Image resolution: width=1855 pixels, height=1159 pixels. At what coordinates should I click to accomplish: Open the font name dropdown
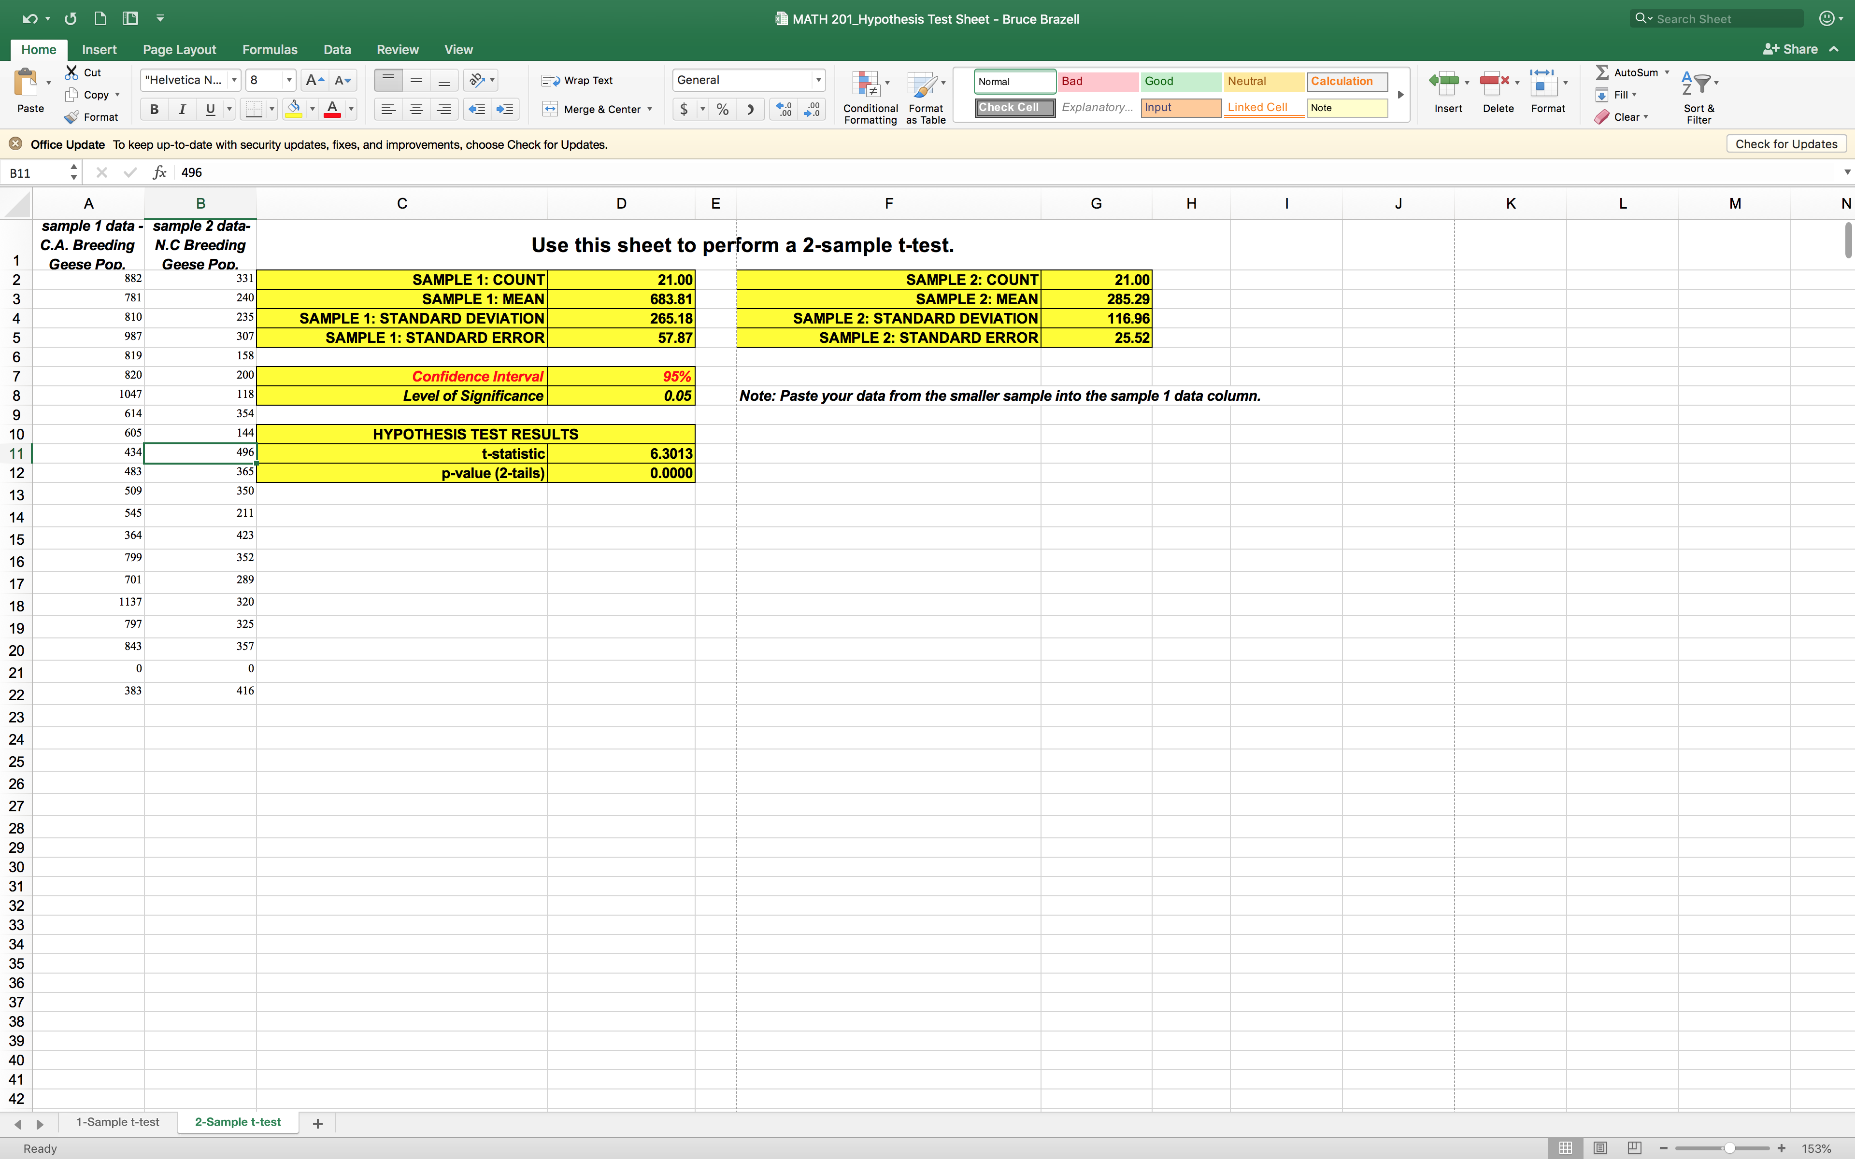tap(234, 81)
